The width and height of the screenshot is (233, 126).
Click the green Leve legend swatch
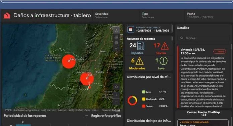pyautogui.click(x=144, y=92)
